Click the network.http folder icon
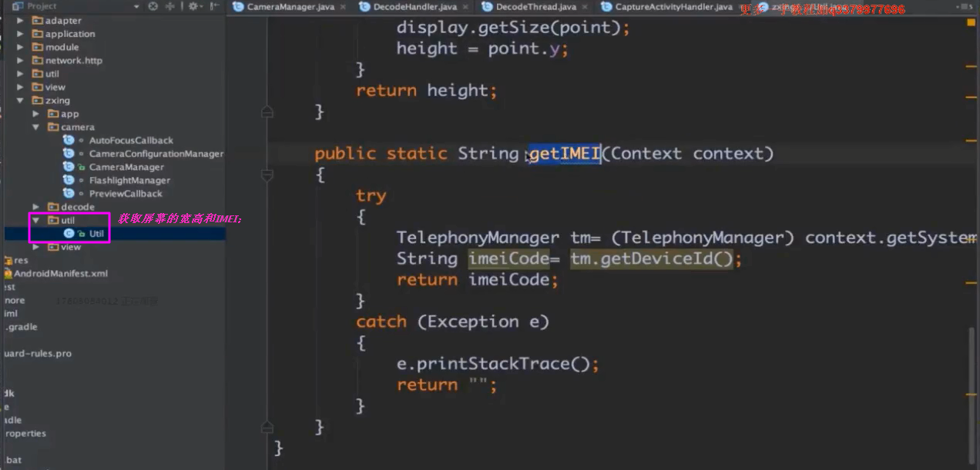The image size is (980, 470). point(37,60)
